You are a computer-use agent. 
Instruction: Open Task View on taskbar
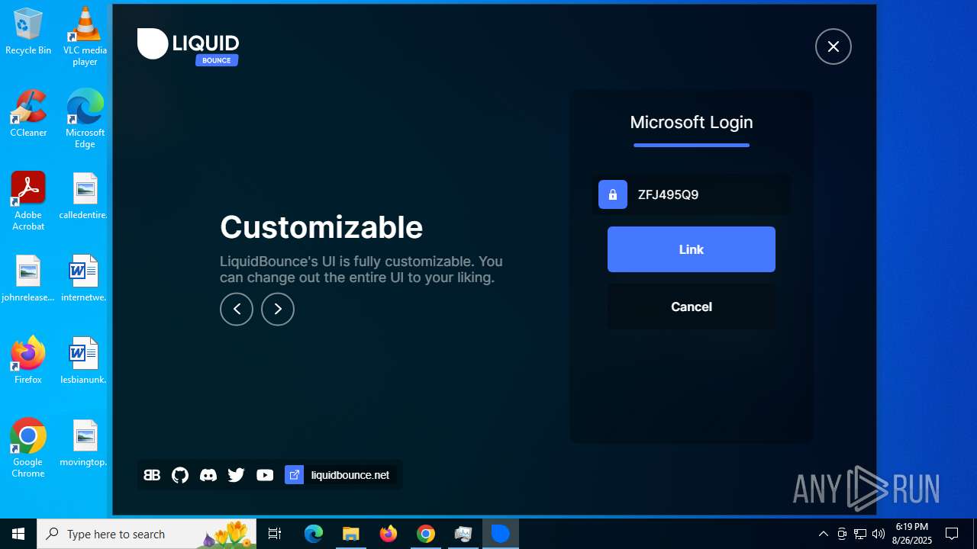pyautogui.click(x=276, y=534)
